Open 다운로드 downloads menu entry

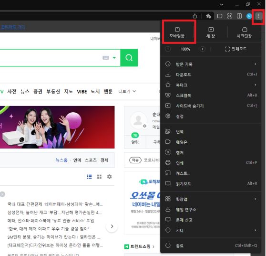point(211,75)
